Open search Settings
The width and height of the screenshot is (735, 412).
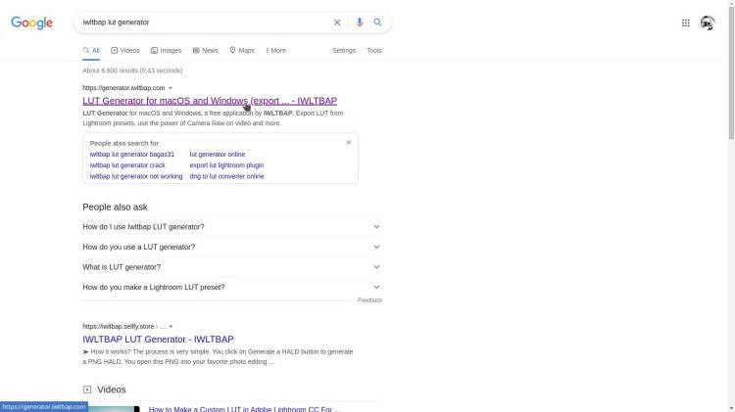click(344, 51)
